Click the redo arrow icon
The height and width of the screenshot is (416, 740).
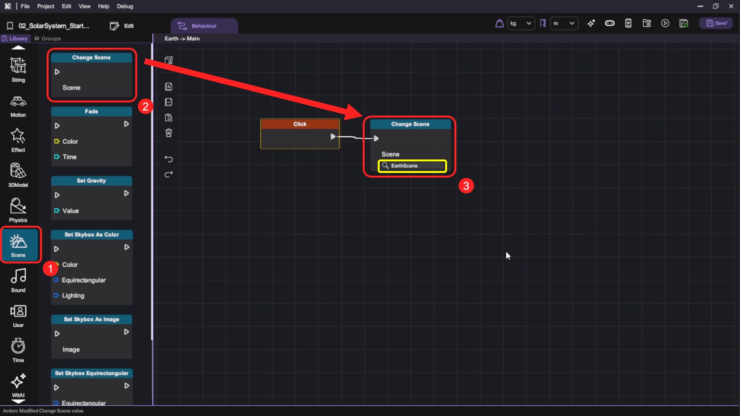pyautogui.click(x=168, y=174)
